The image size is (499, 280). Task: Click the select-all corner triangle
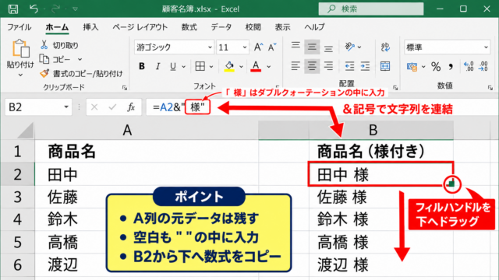(x=26, y=131)
